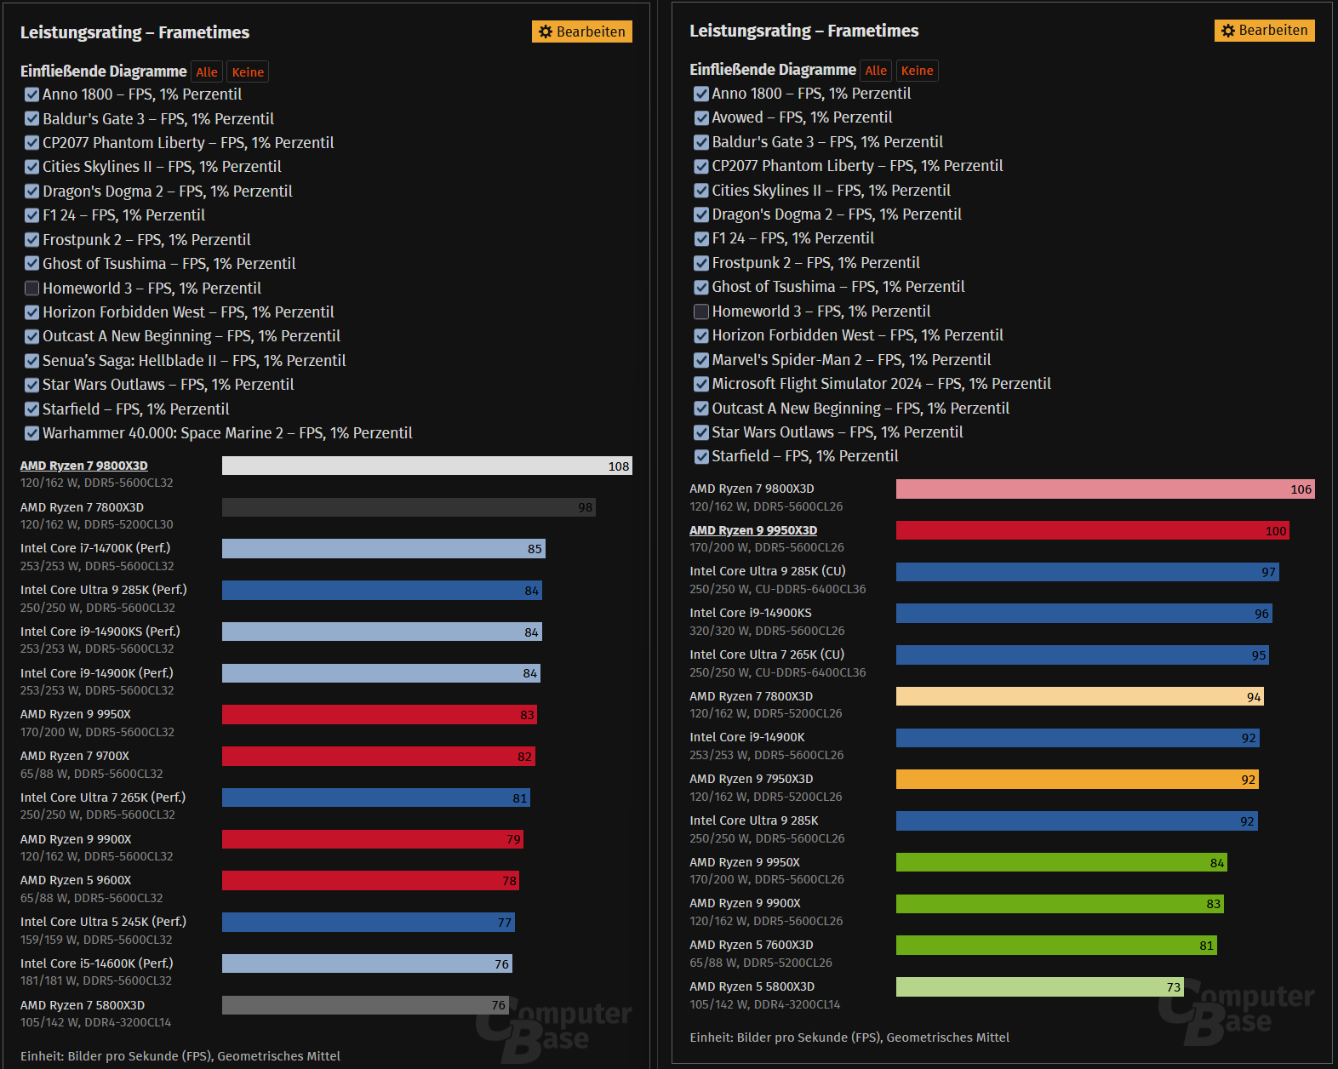Uncheck Senua's Saga: Hellblade II checkbox
The width and height of the screenshot is (1338, 1069).
click(x=32, y=361)
